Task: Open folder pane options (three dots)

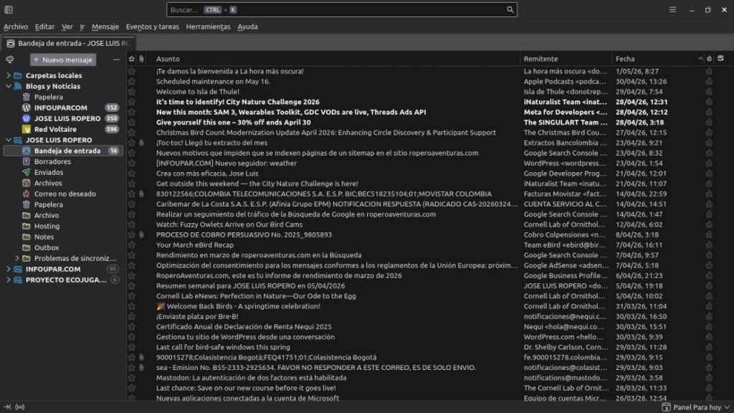Action: 116,60
